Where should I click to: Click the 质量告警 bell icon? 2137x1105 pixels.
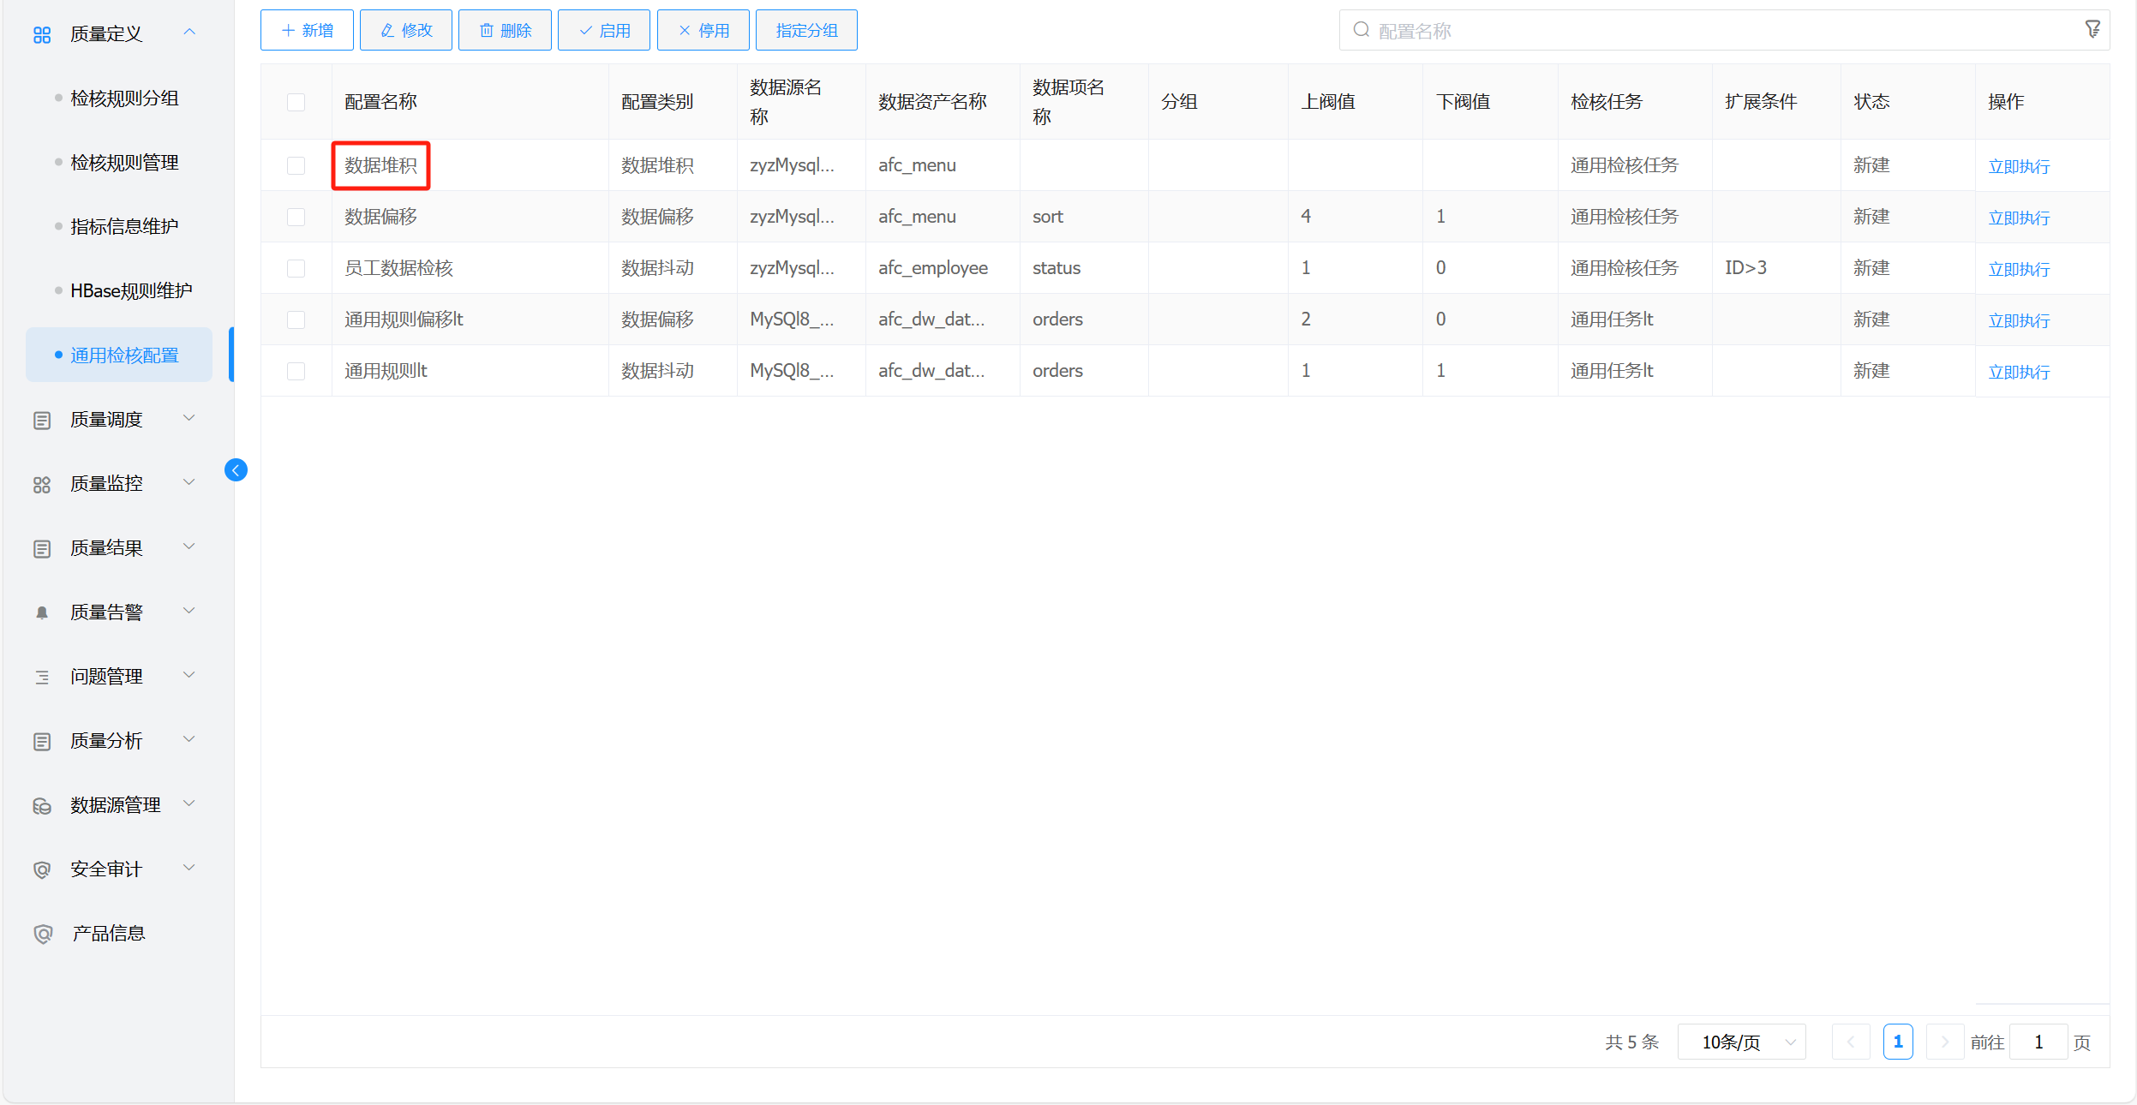pyautogui.click(x=42, y=612)
